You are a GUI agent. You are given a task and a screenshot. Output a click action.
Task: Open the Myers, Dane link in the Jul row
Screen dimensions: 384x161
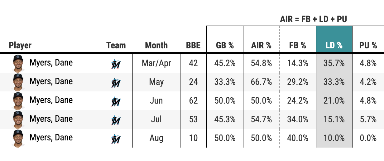coord(51,119)
